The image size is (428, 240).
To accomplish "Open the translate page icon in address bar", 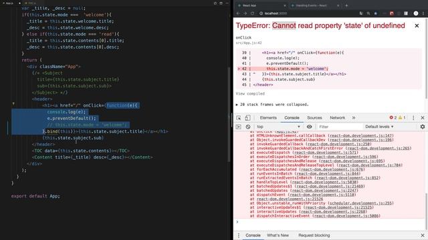I will pyautogui.click(x=361, y=13).
